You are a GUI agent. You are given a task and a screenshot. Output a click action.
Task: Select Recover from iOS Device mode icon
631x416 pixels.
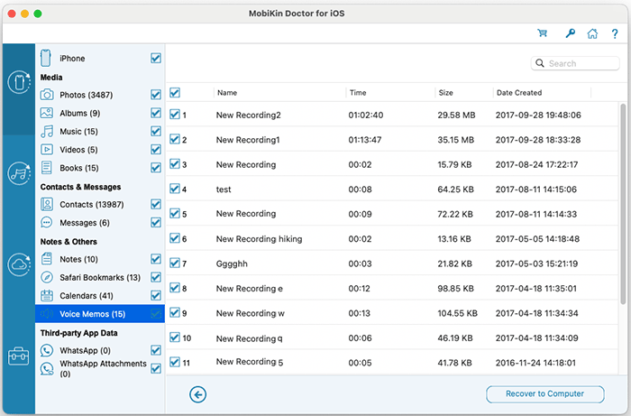tap(19, 82)
